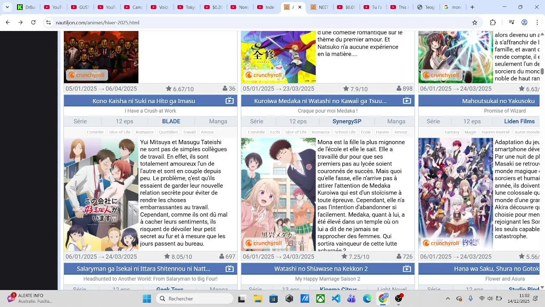Open the BLADE studio link
The width and height of the screenshot is (545, 307).
click(171, 122)
